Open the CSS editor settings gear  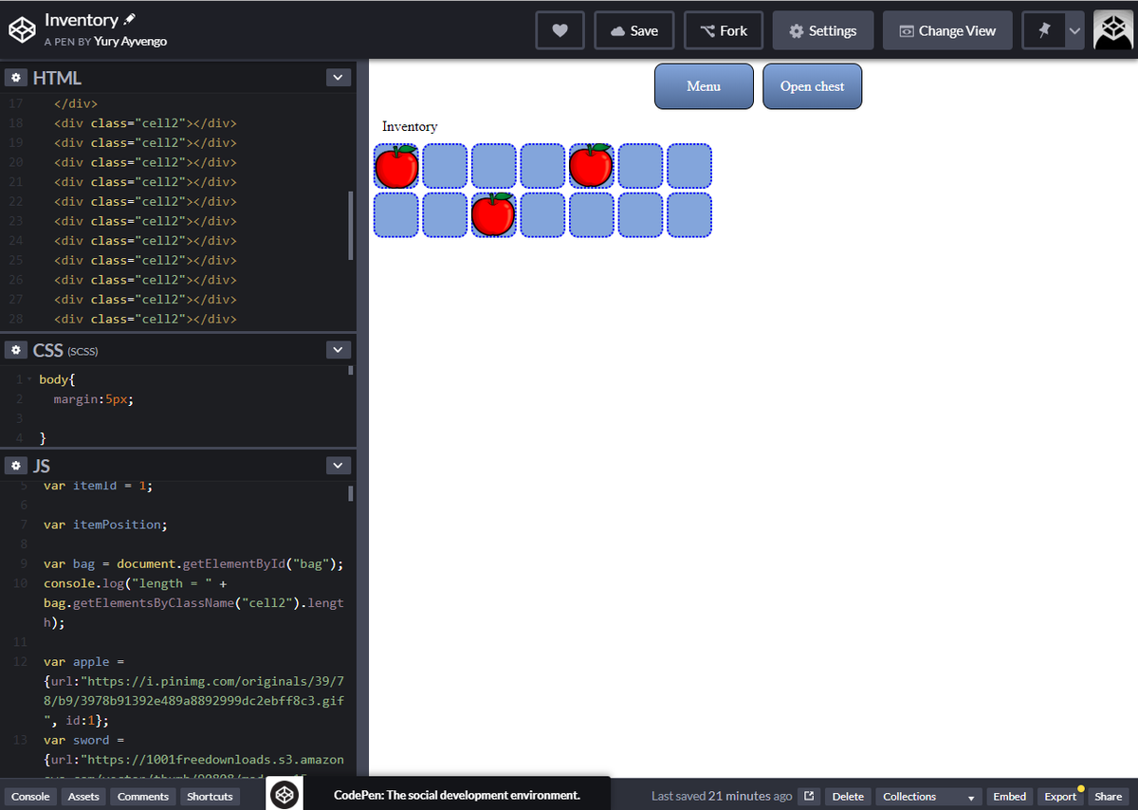pos(16,350)
